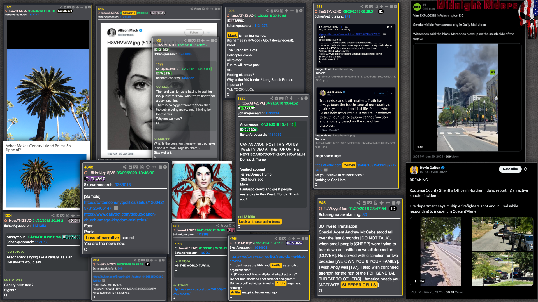Pause the Kevin Dalton video at 0:04
This screenshot has height=302, width=538.
[x=415, y=281]
